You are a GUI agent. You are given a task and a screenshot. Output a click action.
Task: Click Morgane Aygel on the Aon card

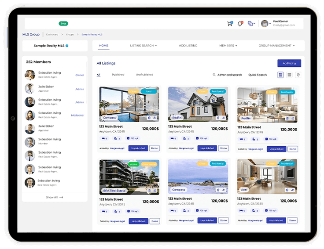click(255, 220)
